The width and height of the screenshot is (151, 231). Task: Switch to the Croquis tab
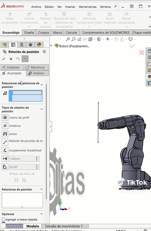click(44, 33)
